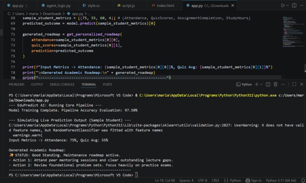306x183 pixels.
Task: Open the editor More Actions menu
Action: click(301, 5)
